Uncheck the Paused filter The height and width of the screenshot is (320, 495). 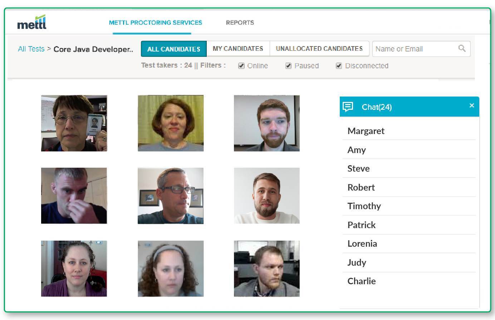coord(288,66)
